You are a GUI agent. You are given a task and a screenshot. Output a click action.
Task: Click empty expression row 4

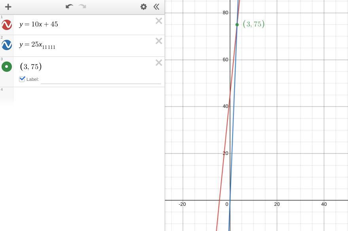click(89, 95)
